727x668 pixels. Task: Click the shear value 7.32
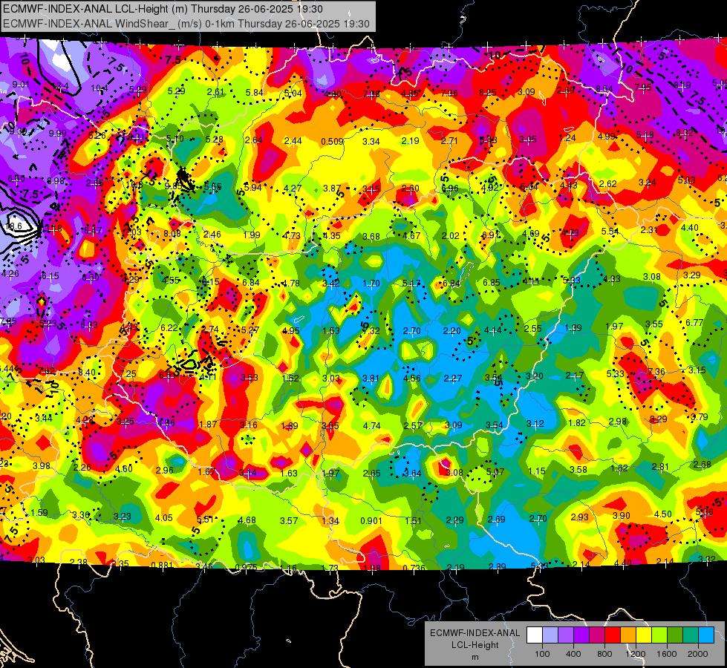click(371, 330)
